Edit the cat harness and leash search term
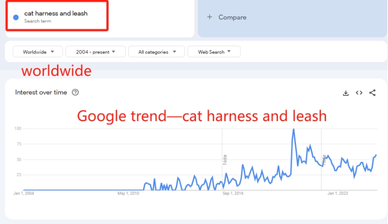The image size is (388, 224). pos(56,14)
